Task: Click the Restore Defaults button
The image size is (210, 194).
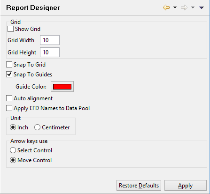Action: tap(139, 186)
